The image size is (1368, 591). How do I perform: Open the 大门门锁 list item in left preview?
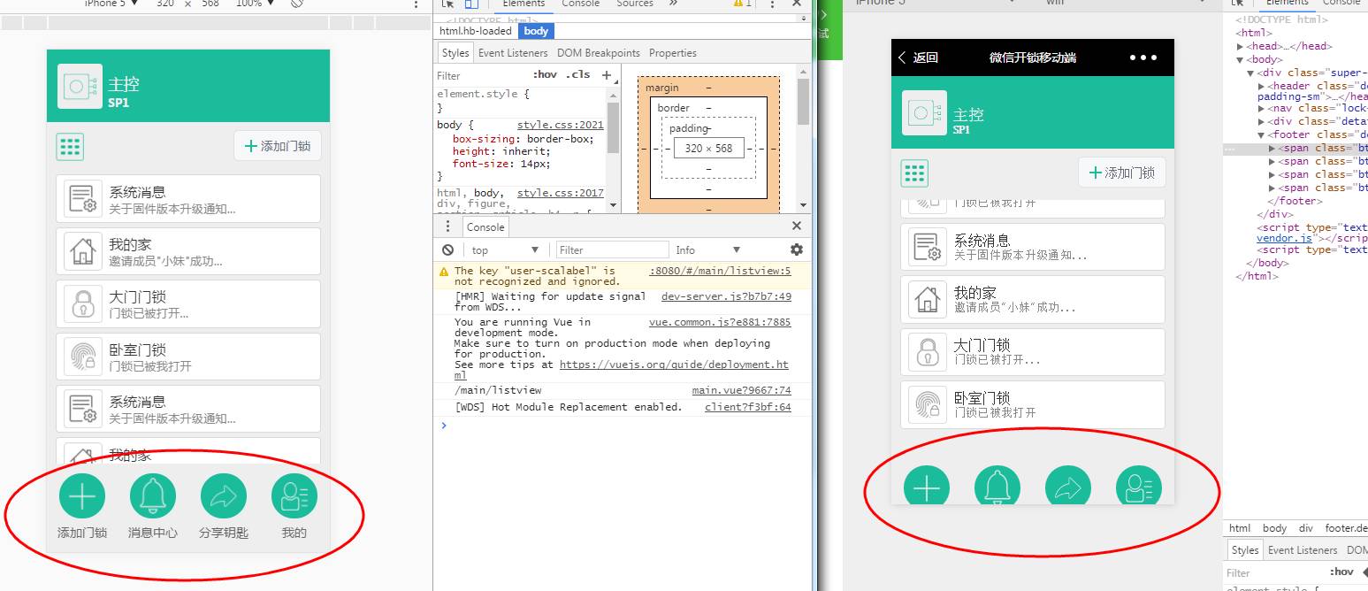187,303
